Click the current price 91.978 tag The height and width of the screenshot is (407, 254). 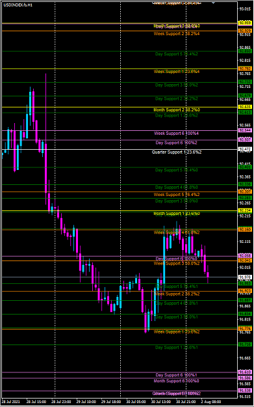coord(245,277)
